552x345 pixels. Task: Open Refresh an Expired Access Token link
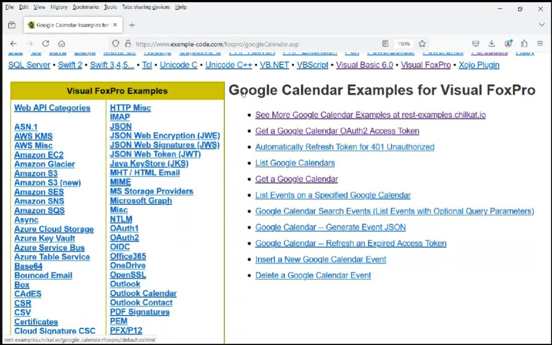[x=351, y=243]
